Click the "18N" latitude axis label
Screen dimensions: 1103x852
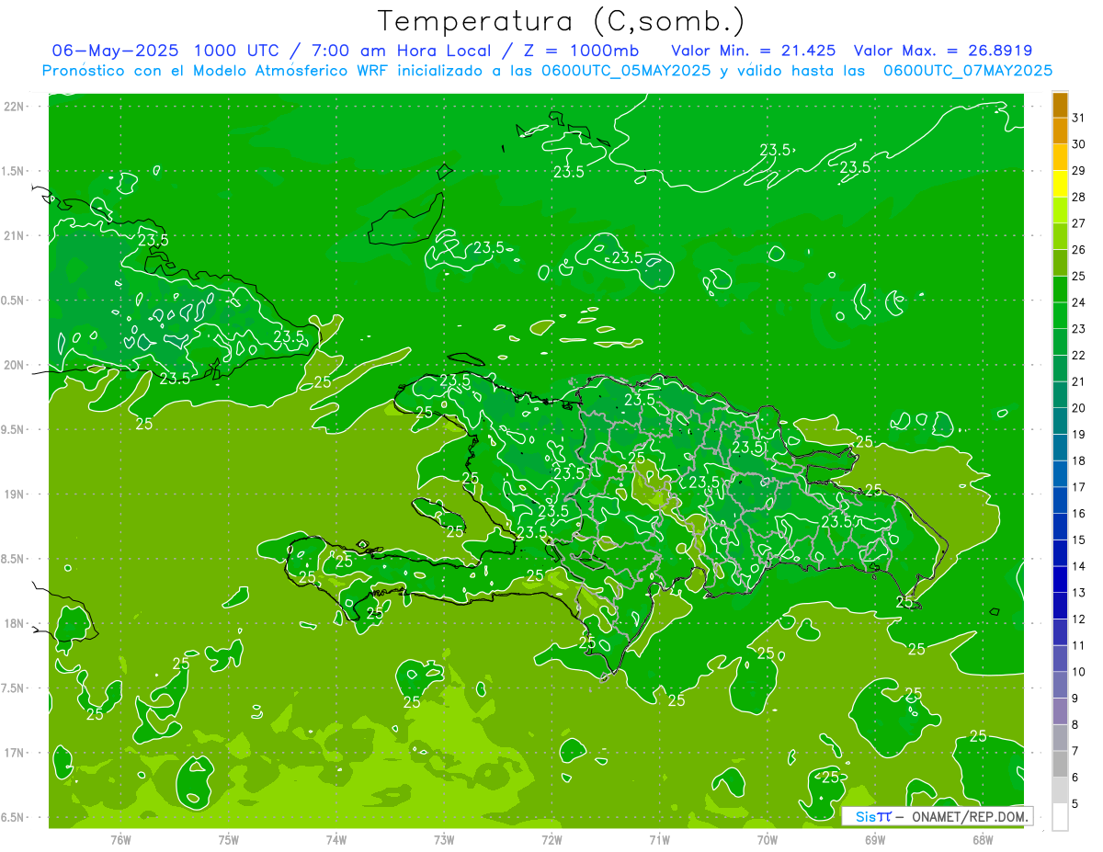(x=15, y=623)
